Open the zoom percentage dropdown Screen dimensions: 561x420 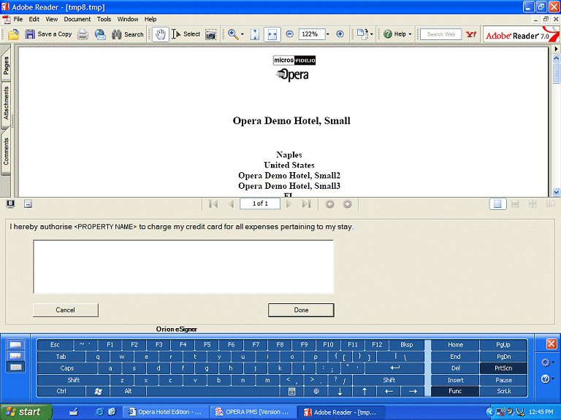(328, 34)
